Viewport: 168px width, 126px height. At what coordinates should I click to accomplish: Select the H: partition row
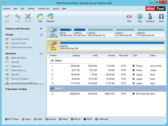click(x=108, y=94)
